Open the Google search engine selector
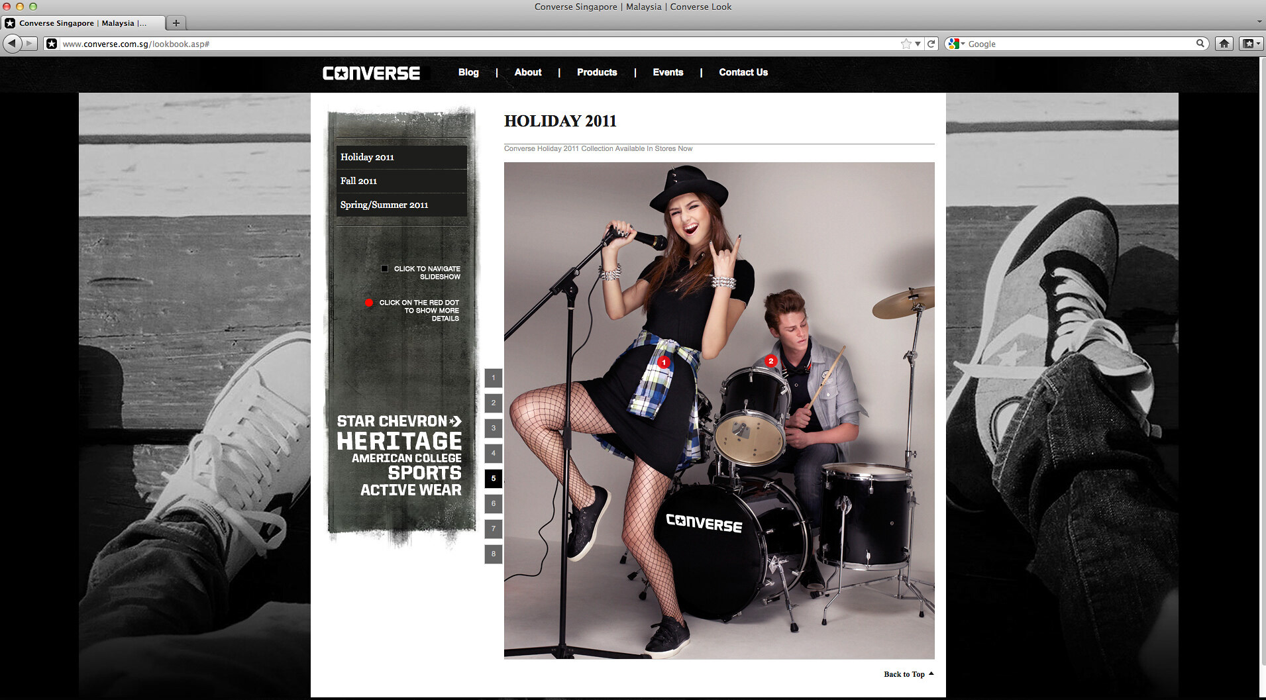The width and height of the screenshot is (1266, 700). 956,44
